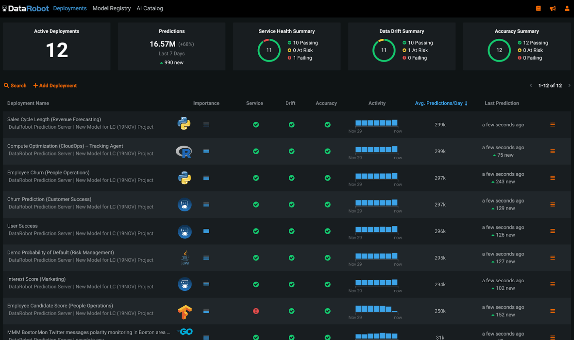Click GO language icon on MMM BostonMon row
Screen dimensions: 574x340
click(x=184, y=331)
